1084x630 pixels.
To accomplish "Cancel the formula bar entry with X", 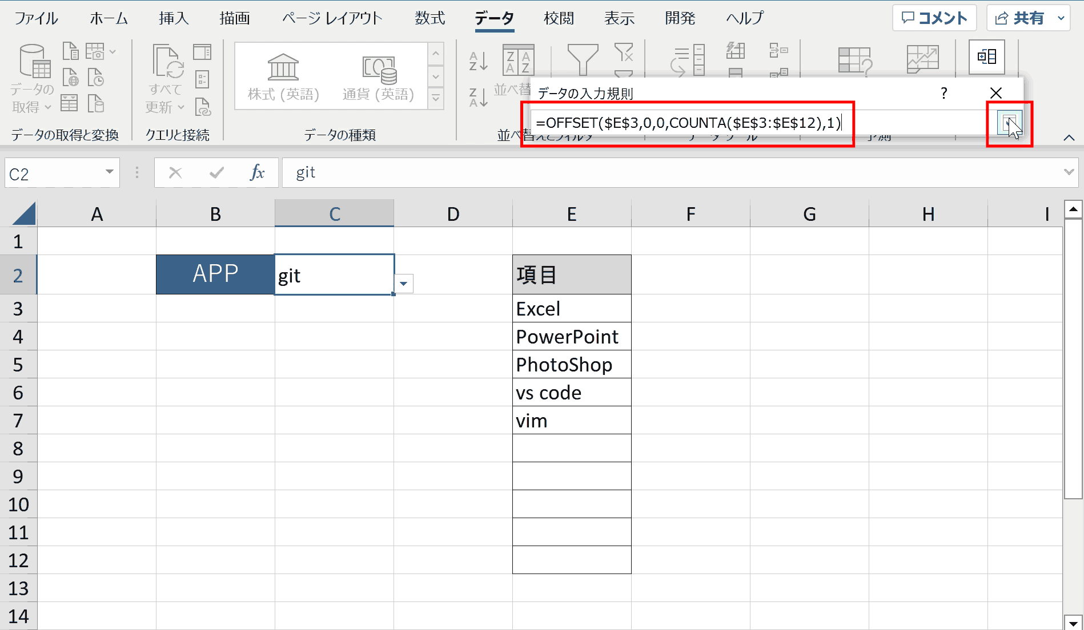I will tap(175, 172).
